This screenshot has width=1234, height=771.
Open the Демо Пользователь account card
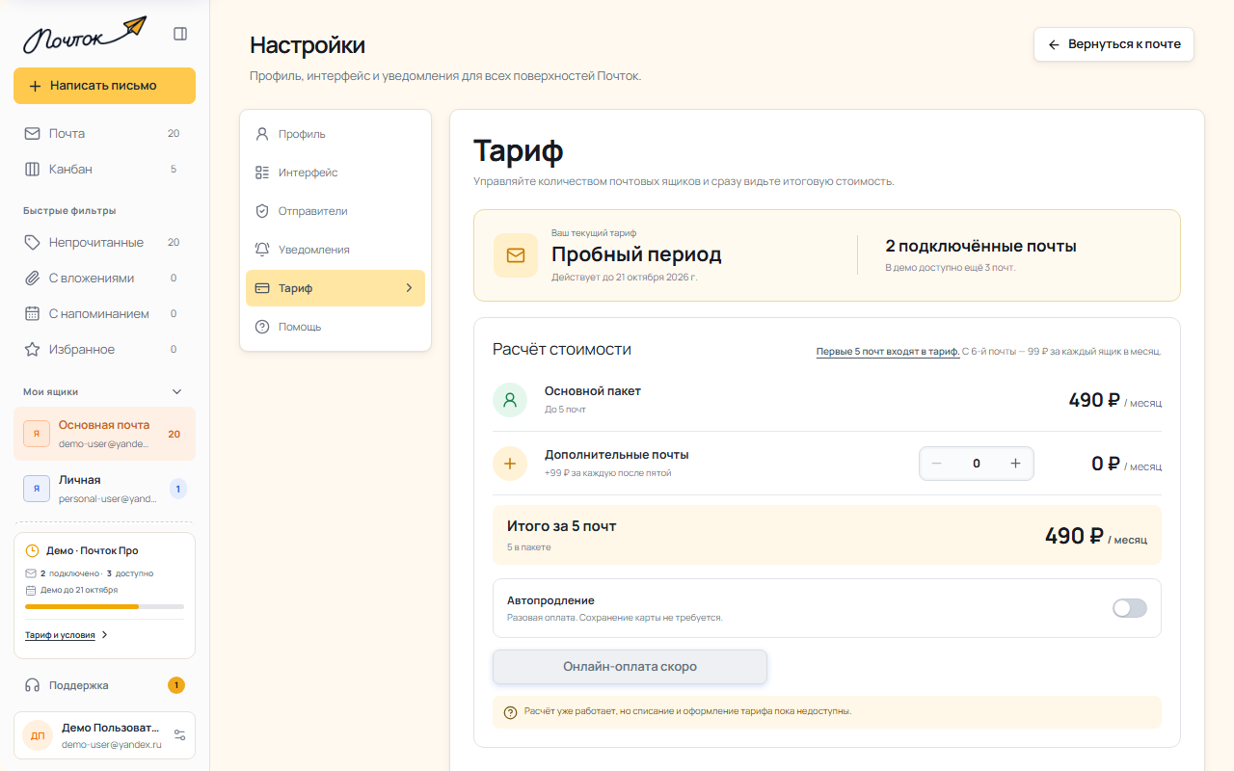(104, 735)
